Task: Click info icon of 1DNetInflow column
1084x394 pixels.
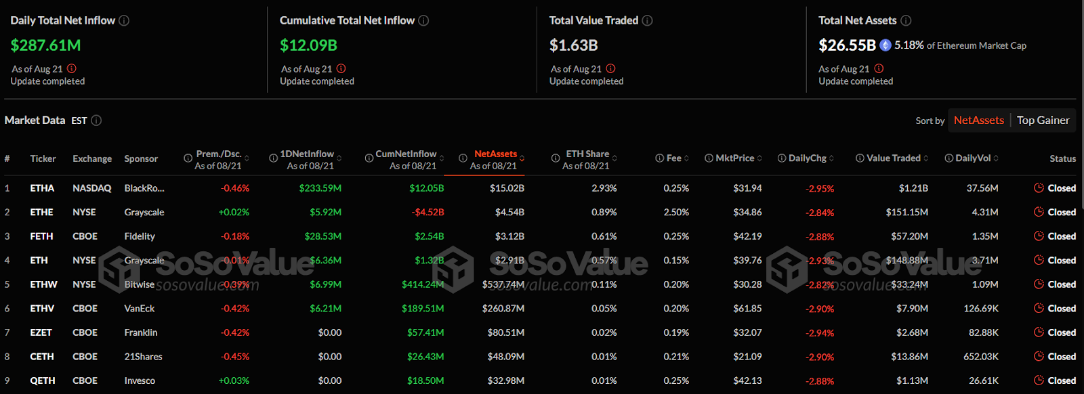Action: [x=273, y=158]
